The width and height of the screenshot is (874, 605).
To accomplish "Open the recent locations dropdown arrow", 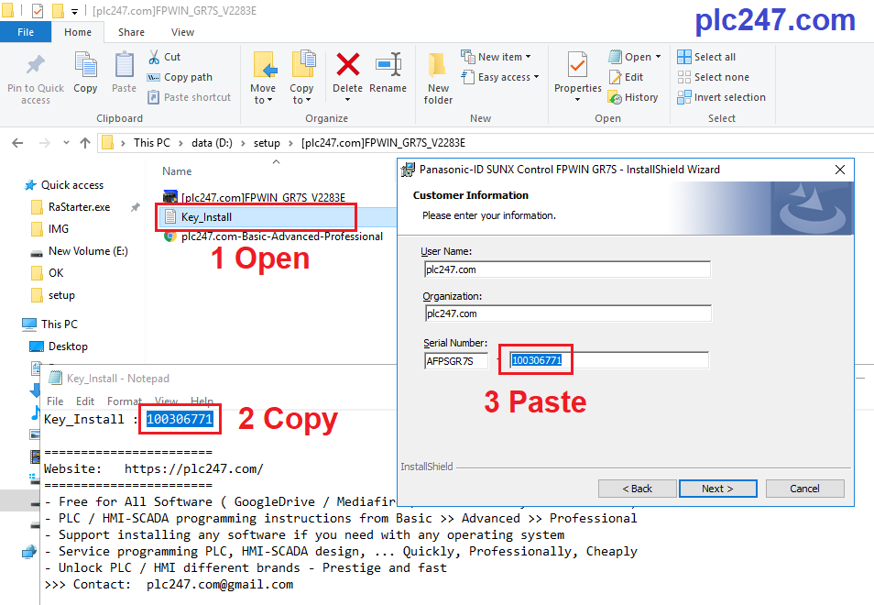I will pos(66,143).
